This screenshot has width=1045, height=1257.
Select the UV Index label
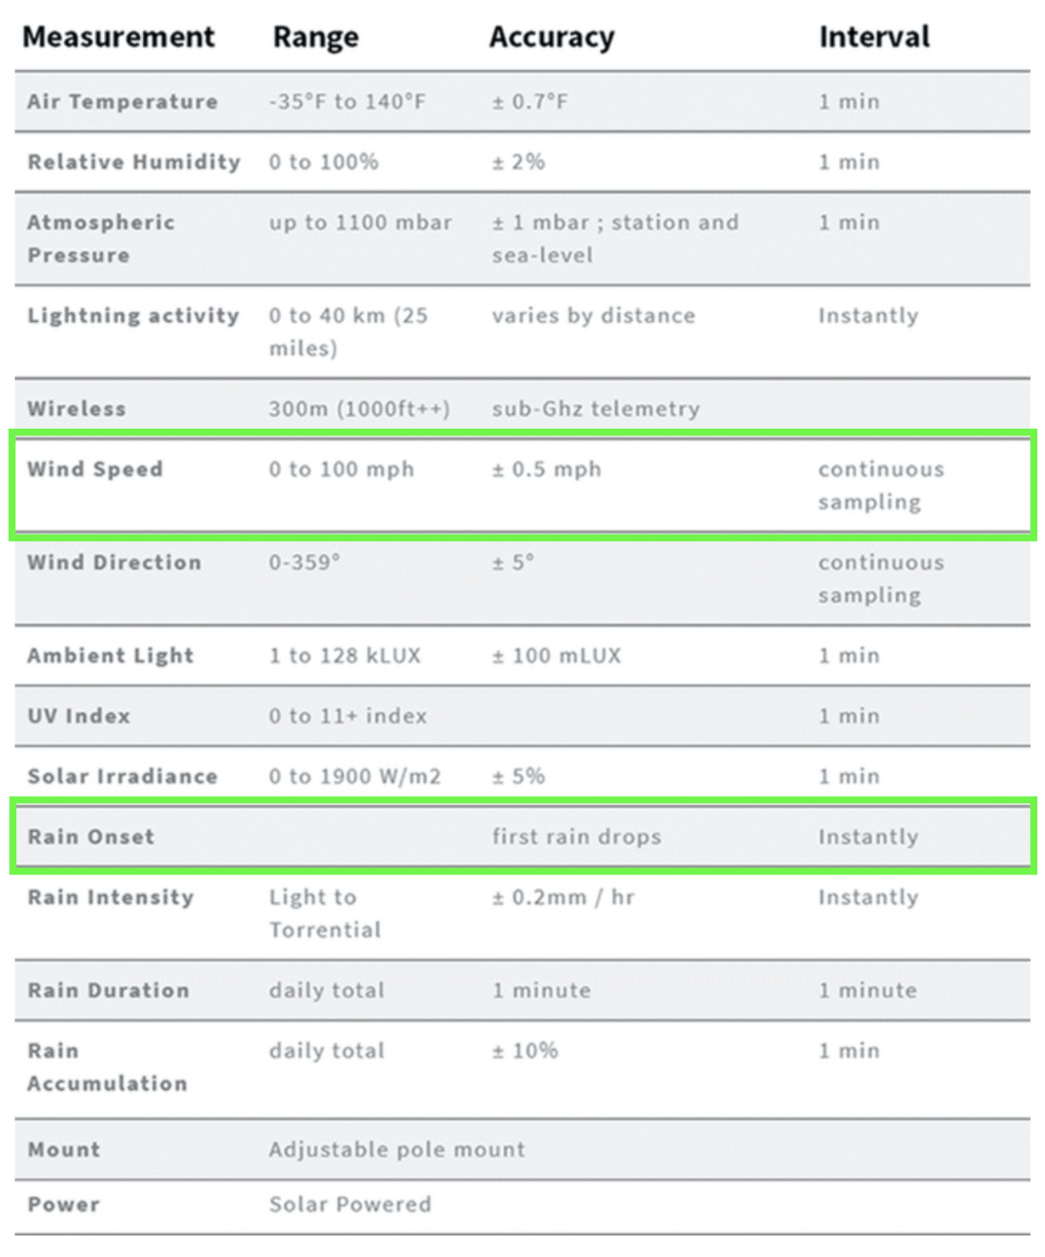click(78, 716)
